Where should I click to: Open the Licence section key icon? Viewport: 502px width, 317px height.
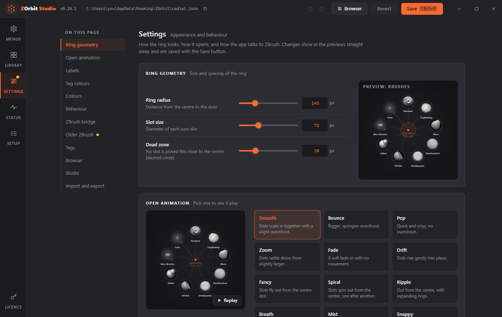coord(13,296)
